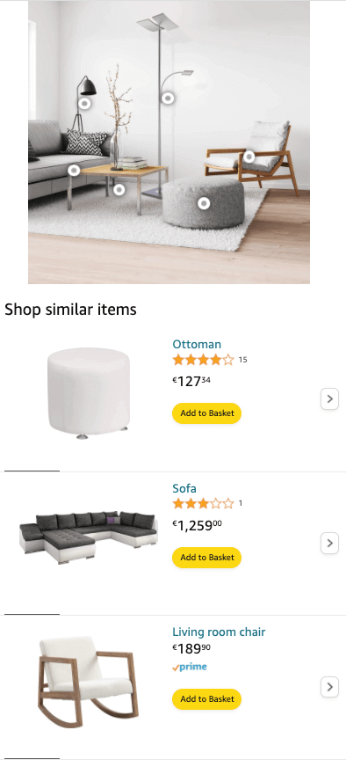Screen dimensions: 346x767
Task: Open the Living room chair title link
Action: 219,632
